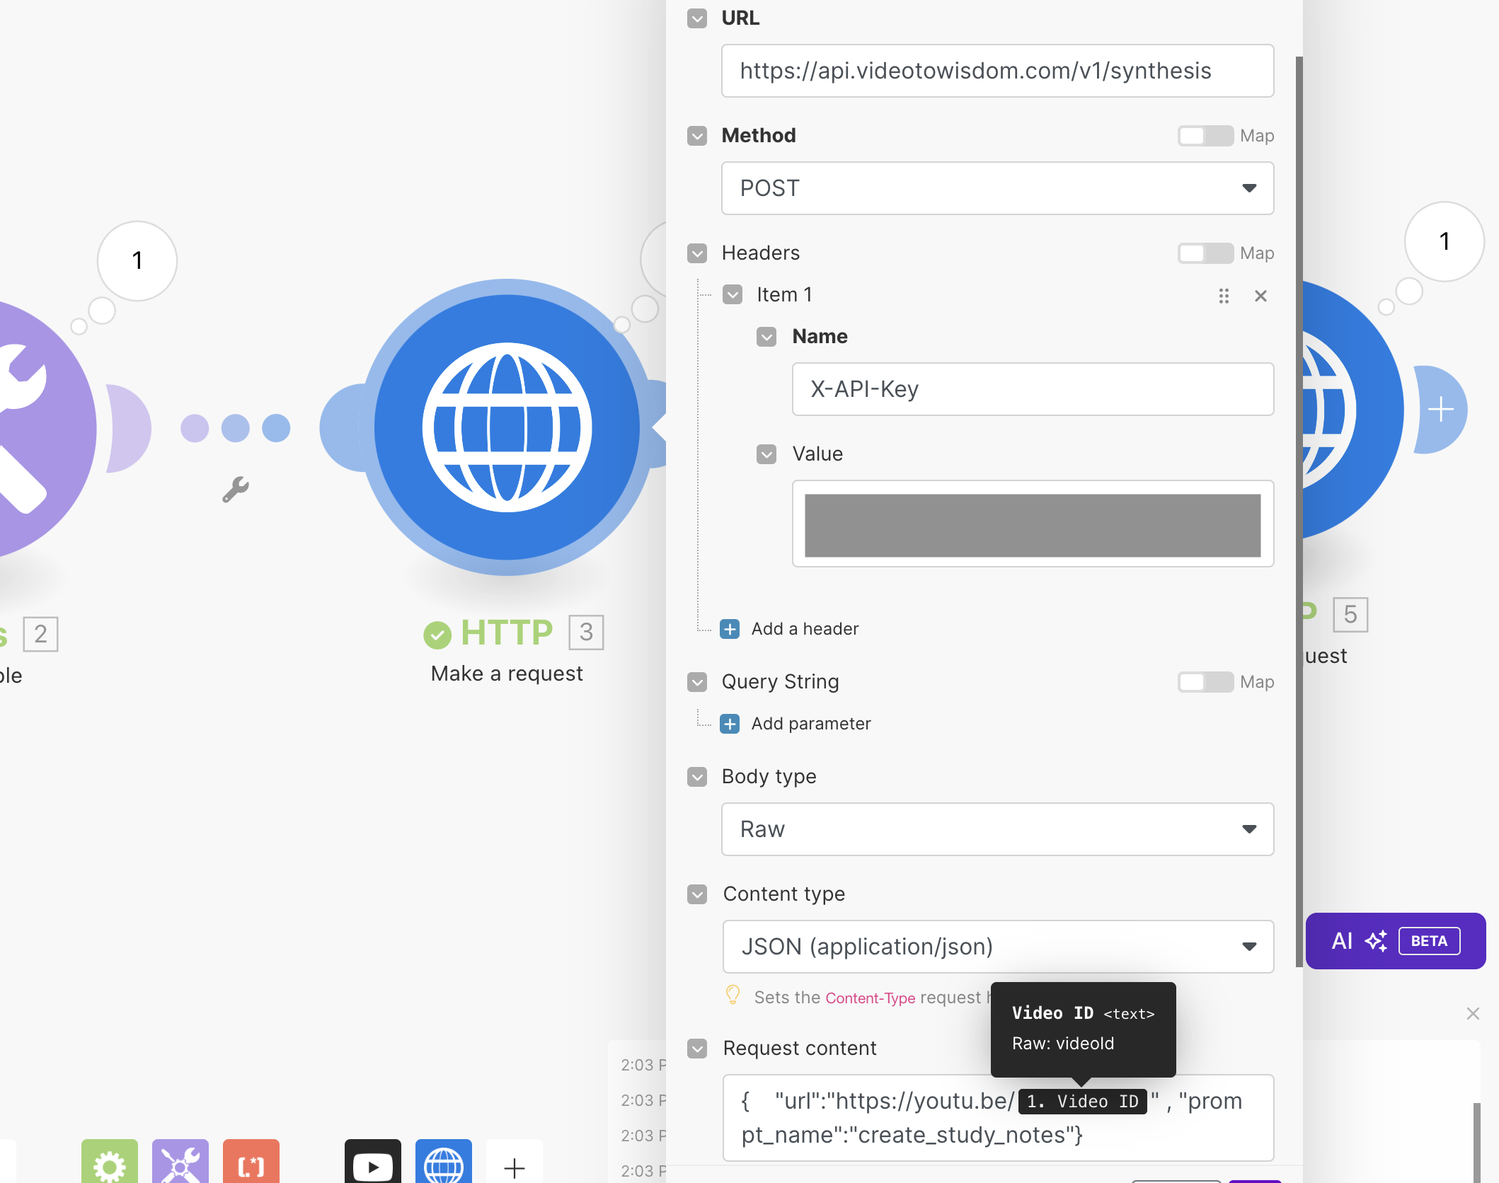Viewport: 1499px width, 1183px height.
Task: Open the HTTP module 3 globe icon
Action: [507, 427]
